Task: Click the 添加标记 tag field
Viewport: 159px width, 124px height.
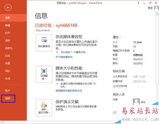Action: 138,59
